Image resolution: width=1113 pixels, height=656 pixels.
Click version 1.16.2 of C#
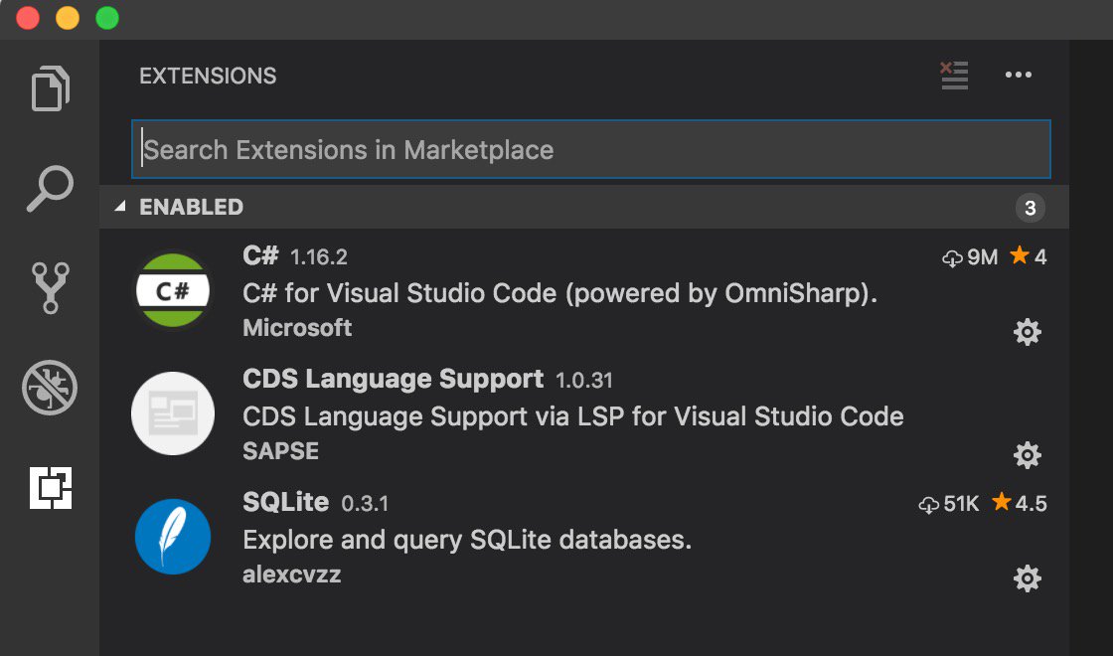(x=319, y=257)
